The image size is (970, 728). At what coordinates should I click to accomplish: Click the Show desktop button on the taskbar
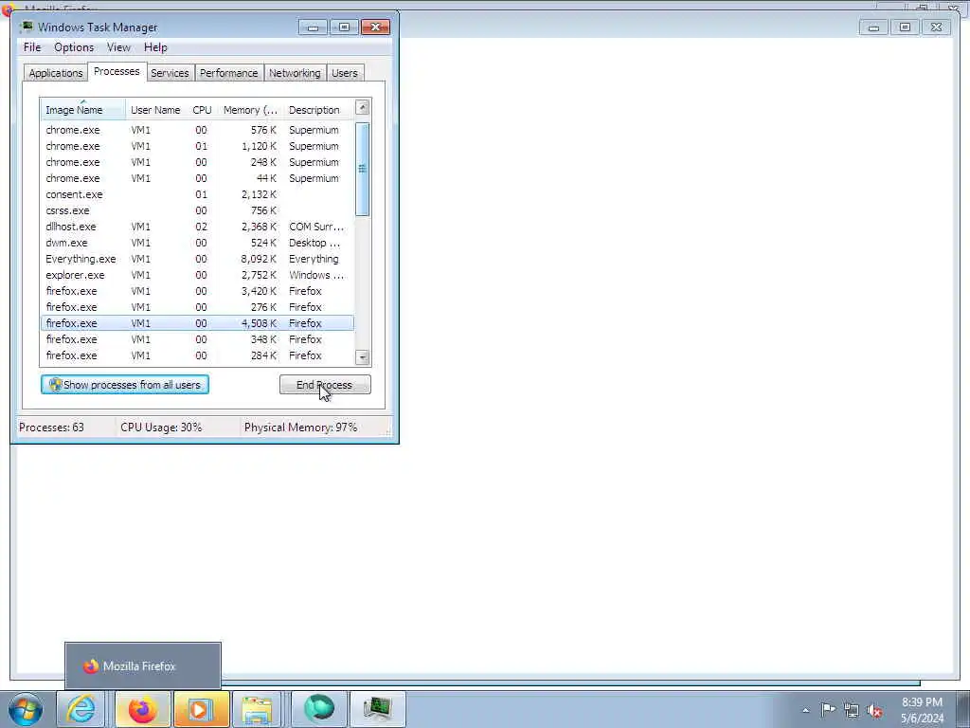click(x=962, y=709)
